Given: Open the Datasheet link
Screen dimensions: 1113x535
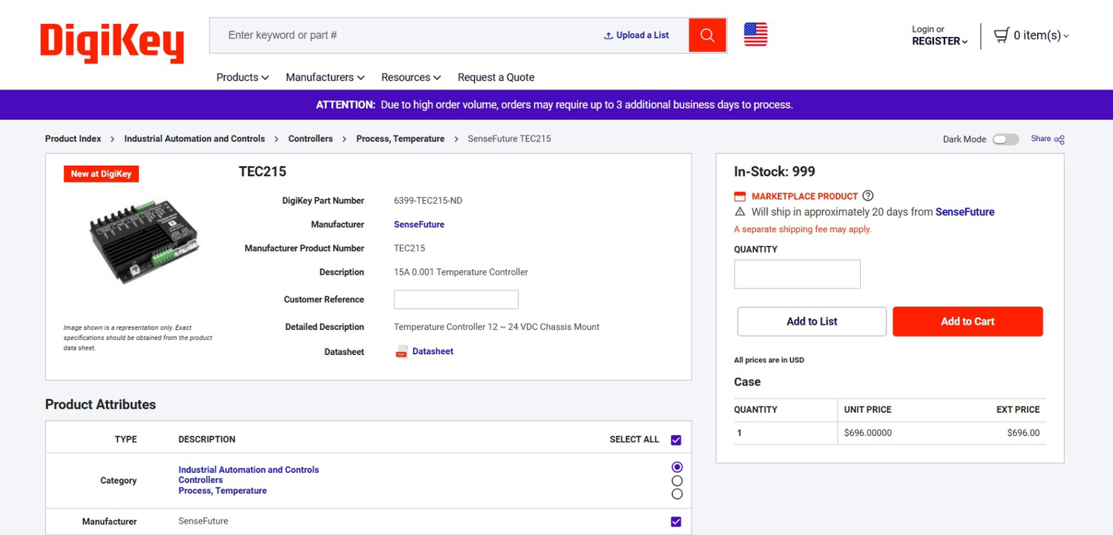Looking at the screenshot, I should [433, 351].
